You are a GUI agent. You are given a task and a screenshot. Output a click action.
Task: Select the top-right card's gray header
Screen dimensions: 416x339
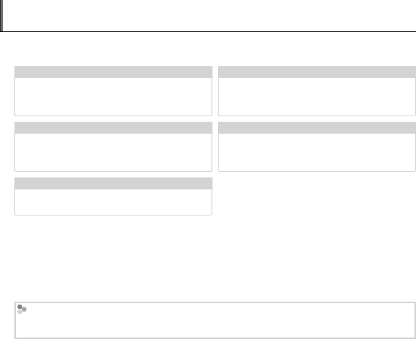coord(317,72)
